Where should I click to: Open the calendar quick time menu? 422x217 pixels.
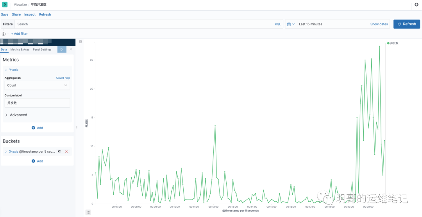tap(291, 24)
